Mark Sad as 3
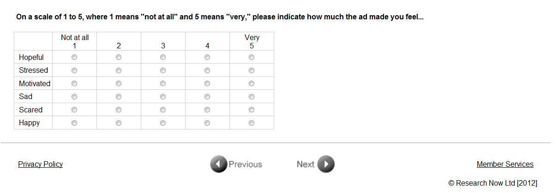Viewport: 558px width, 193px height. click(163, 97)
